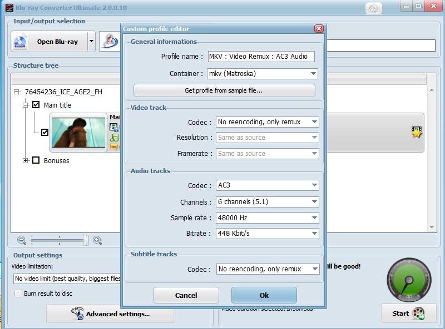The width and height of the screenshot is (445, 329).
Task: Open Advanced settings
Action: [x=110, y=313]
